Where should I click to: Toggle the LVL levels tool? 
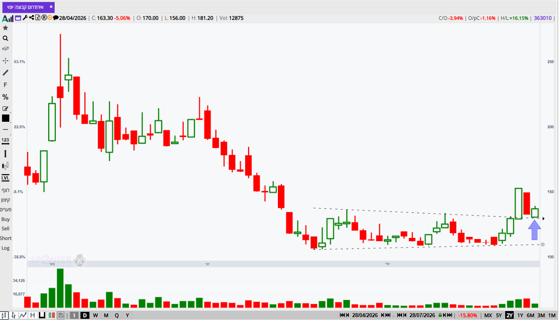(x=5, y=178)
